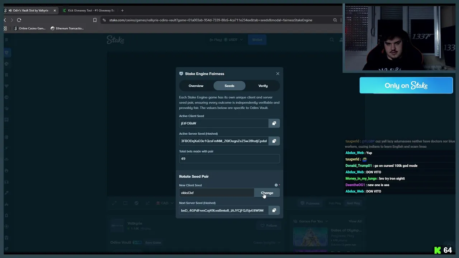This screenshot has width=459, height=258.
Task: Click the info icon above Change button
Action: click(x=276, y=185)
